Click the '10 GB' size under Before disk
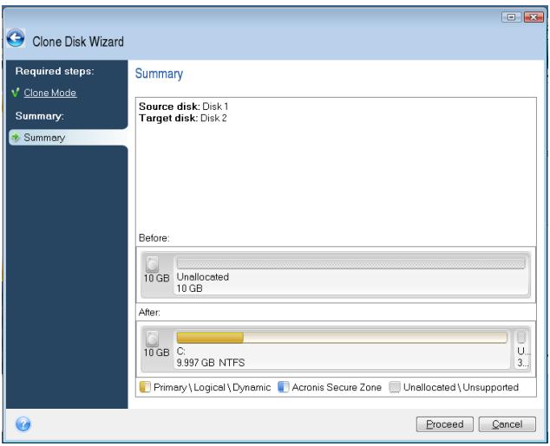Image resolution: width=550 pixels, height=446 pixels. click(156, 278)
